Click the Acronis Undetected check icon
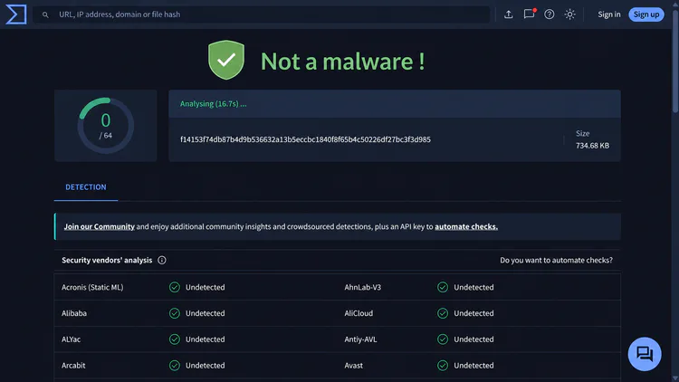This screenshot has width=679, height=382. pos(175,287)
